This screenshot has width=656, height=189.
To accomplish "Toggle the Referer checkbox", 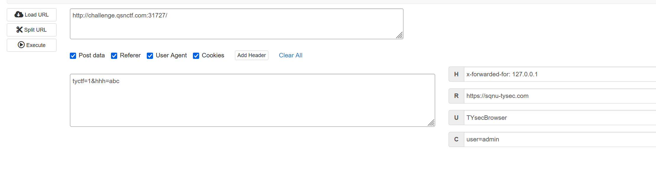I will (114, 56).
